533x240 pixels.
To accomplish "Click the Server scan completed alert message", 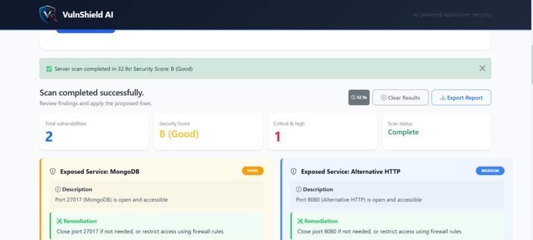I will (124, 69).
